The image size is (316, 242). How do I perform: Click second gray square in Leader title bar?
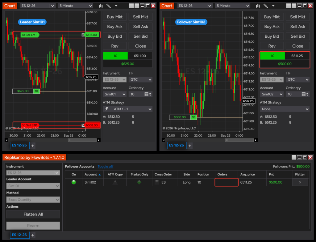pos(137,6)
